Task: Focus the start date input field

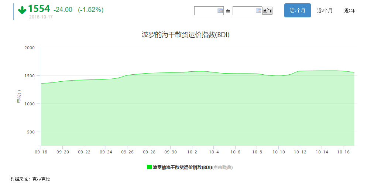Action: (x=206, y=11)
